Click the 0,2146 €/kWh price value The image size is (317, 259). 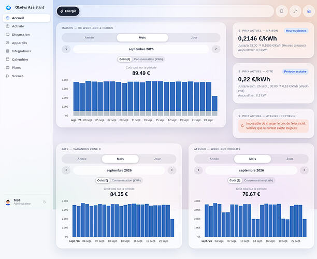click(x=257, y=38)
